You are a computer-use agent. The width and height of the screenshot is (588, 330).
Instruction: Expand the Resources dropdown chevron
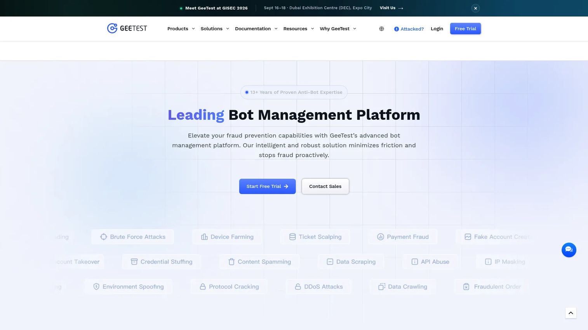click(313, 29)
